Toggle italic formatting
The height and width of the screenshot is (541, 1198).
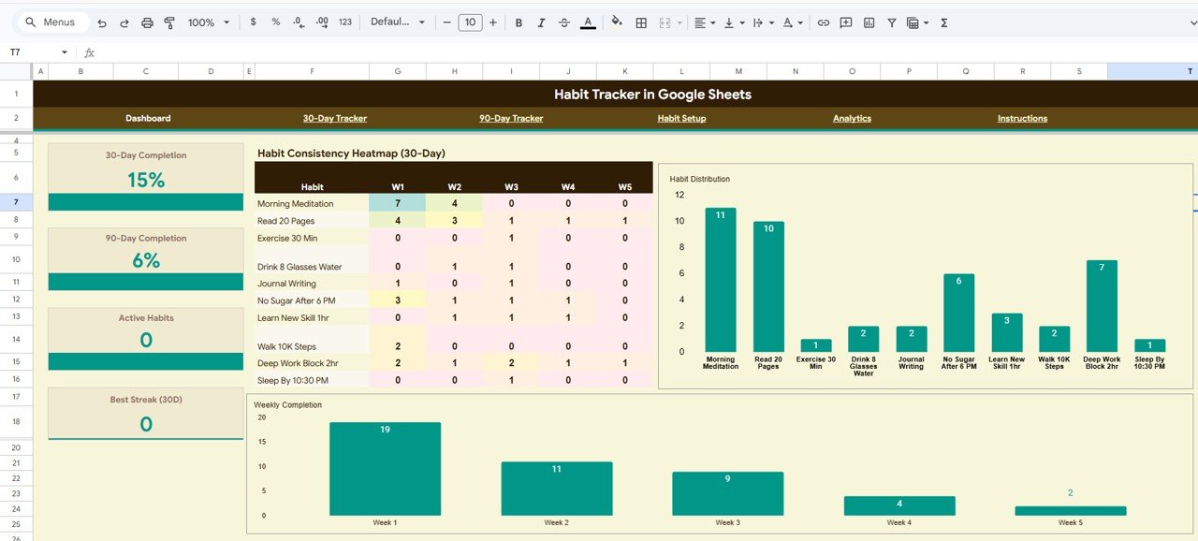click(x=540, y=22)
